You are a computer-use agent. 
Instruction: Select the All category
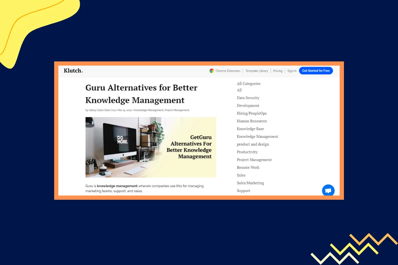tap(239, 90)
